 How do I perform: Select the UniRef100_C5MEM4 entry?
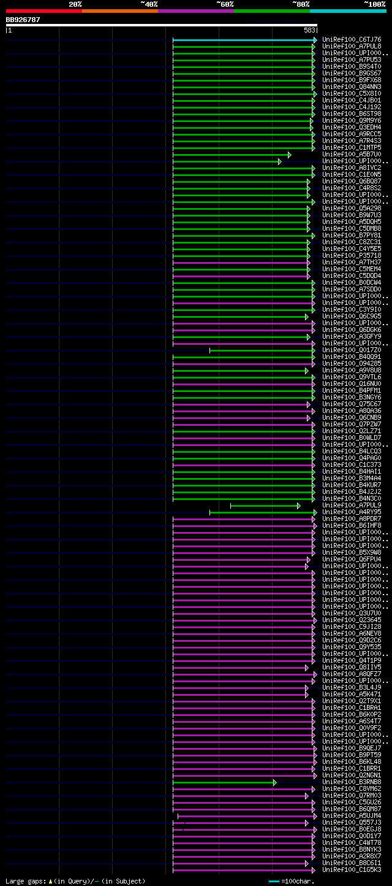coord(352,269)
